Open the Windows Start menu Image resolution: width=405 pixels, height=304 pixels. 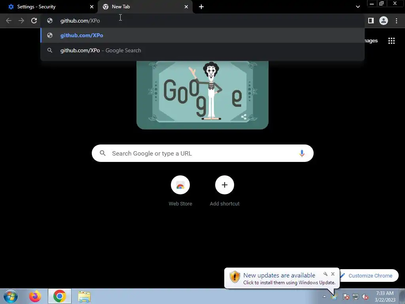[x=11, y=296]
